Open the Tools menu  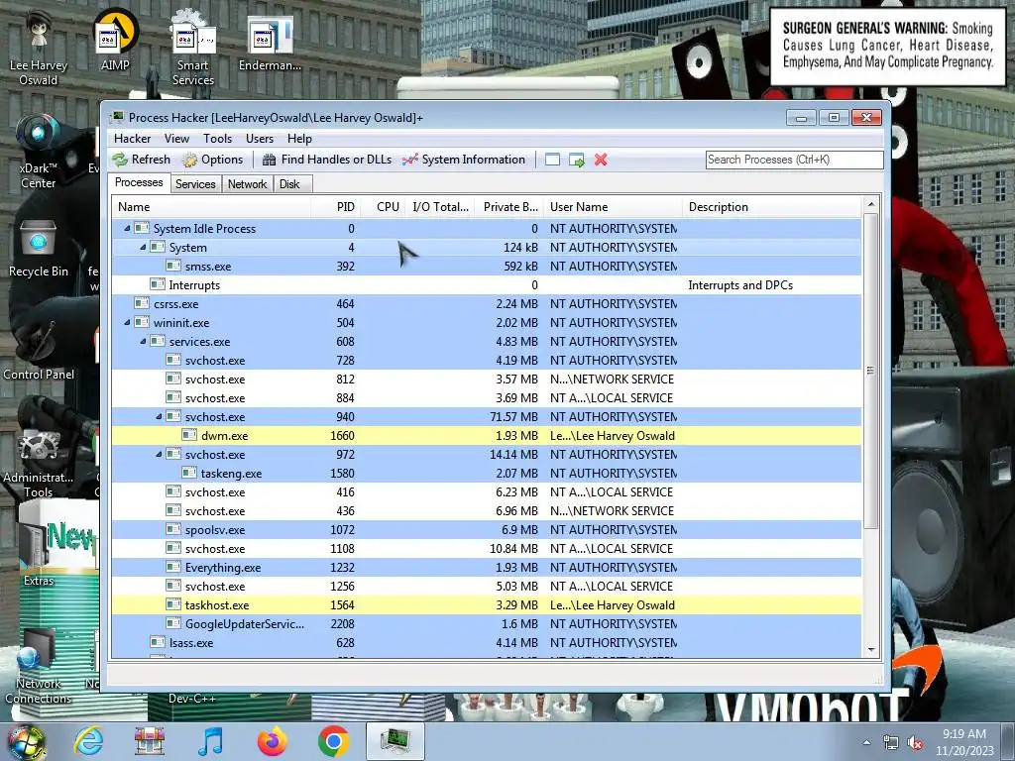pyautogui.click(x=217, y=139)
